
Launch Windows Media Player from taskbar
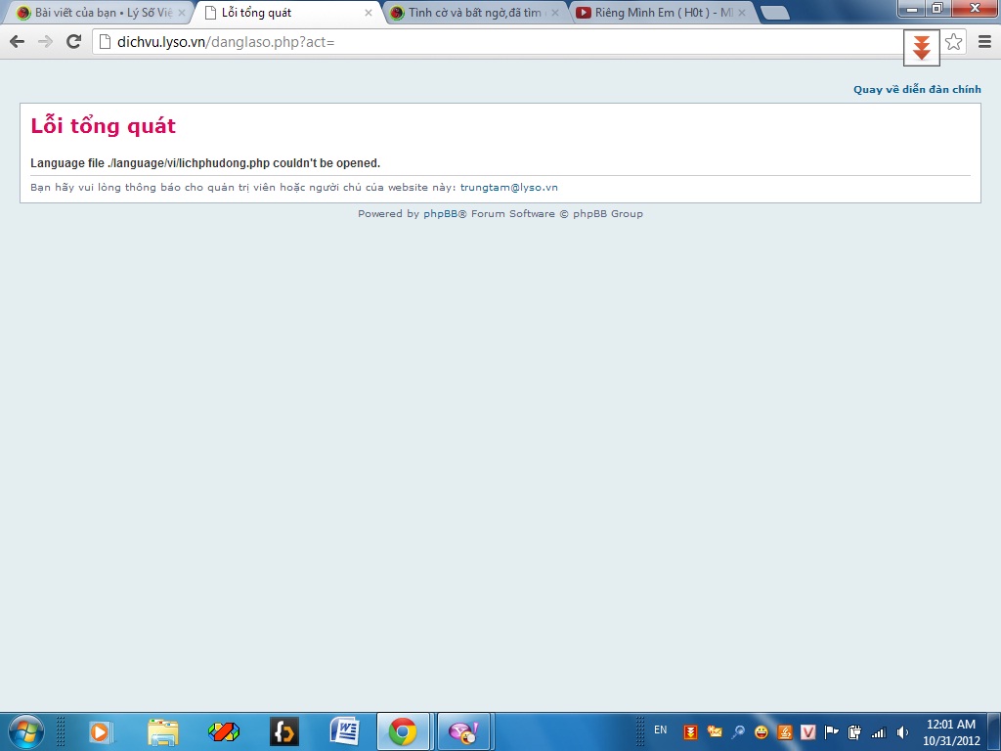tap(101, 731)
